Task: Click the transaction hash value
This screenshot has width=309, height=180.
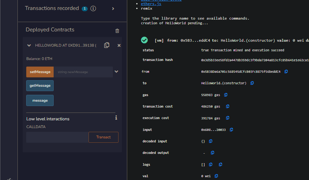Action: point(255,60)
